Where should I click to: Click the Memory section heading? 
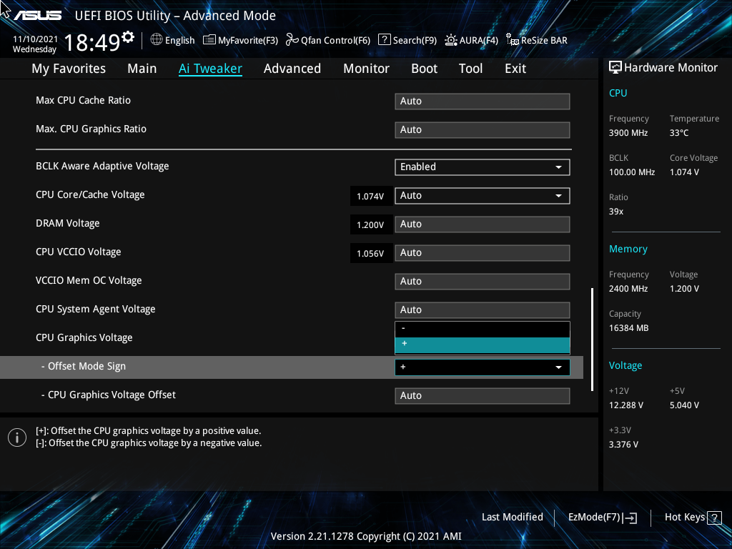tap(628, 249)
